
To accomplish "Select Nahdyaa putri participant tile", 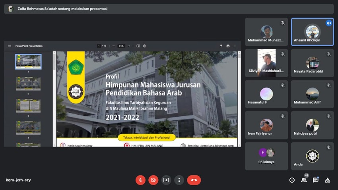I will point(312,125).
